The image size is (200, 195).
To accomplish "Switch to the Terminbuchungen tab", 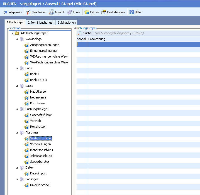I will pos(41,23).
